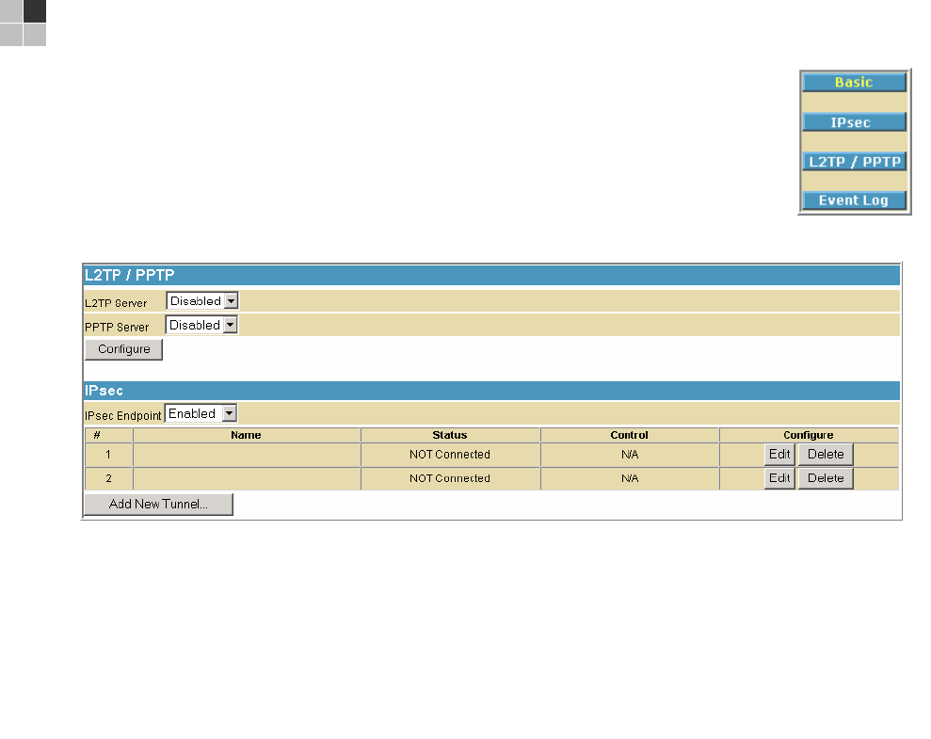This screenshot has width=931, height=739.
Task: Open the Basic navigation tab
Action: [854, 82]
